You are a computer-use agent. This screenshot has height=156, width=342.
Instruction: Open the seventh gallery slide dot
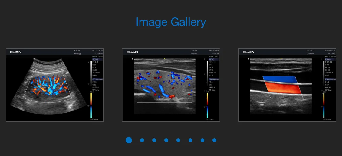click(x=202, y=140)
